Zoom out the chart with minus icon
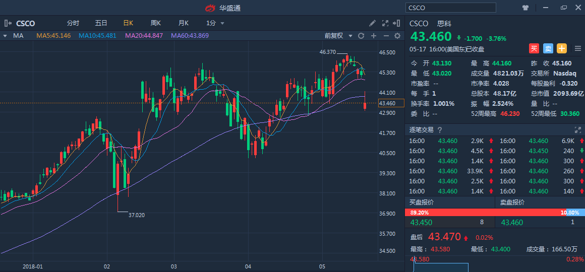Screen dimensions: 585x272 pyautogui.click(x=386, y=36)
